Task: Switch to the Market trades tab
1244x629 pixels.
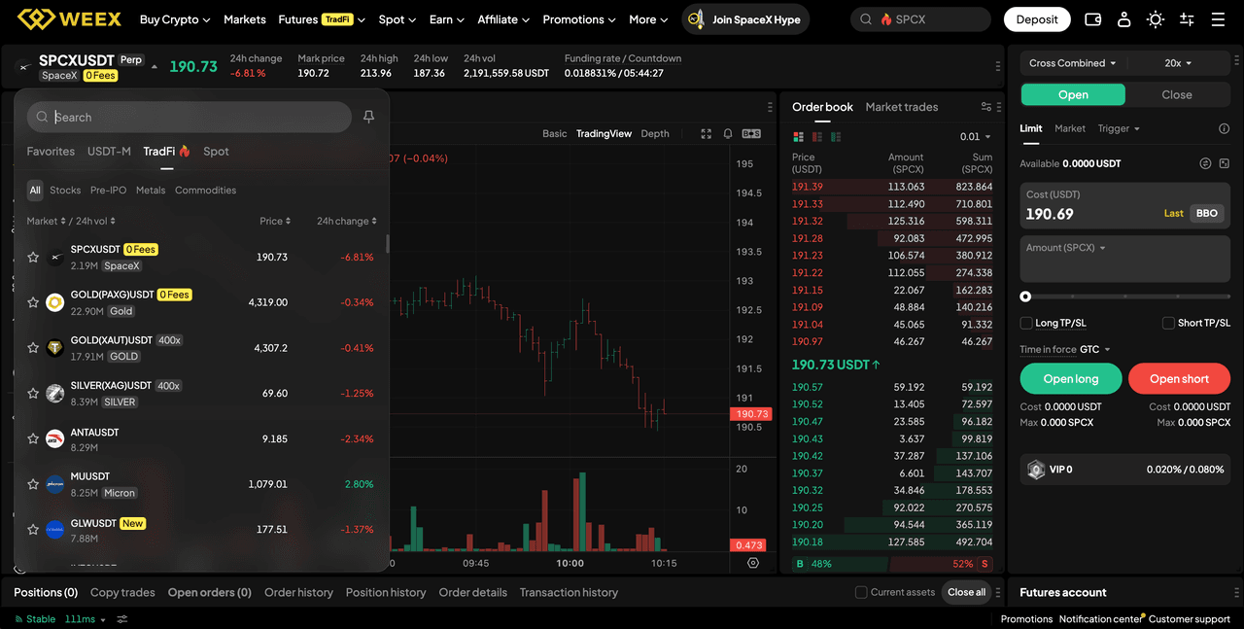Action: (x=901, y=107)
